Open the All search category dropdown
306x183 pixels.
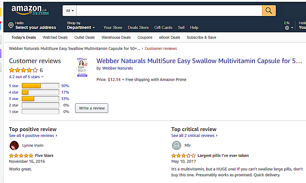pos(70,11)
